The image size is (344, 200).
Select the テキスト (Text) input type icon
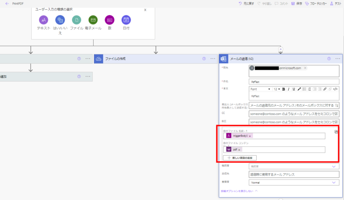pyautogui.click(x=43, y=20)
